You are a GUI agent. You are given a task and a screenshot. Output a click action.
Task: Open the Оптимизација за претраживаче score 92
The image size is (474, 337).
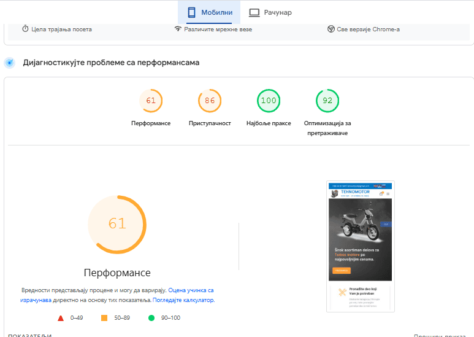tap(327, 101)
